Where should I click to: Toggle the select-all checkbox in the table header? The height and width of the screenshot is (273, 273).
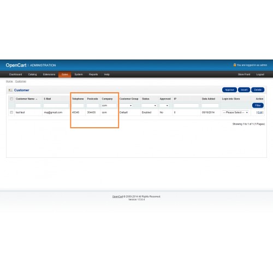(x=11, y=99)
